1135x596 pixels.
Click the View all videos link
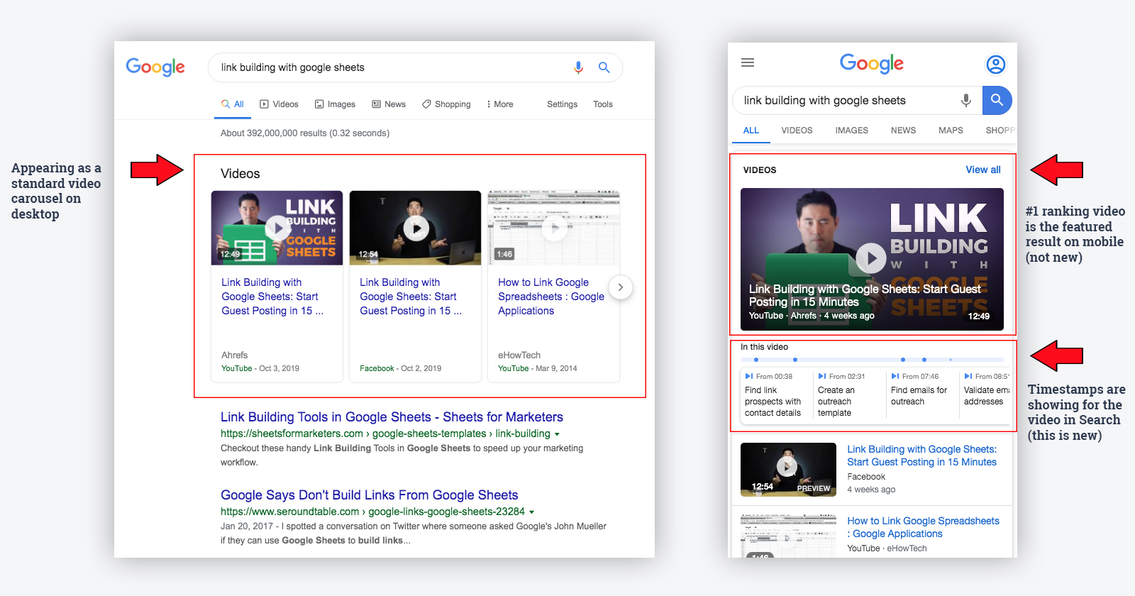pos(982,170)
